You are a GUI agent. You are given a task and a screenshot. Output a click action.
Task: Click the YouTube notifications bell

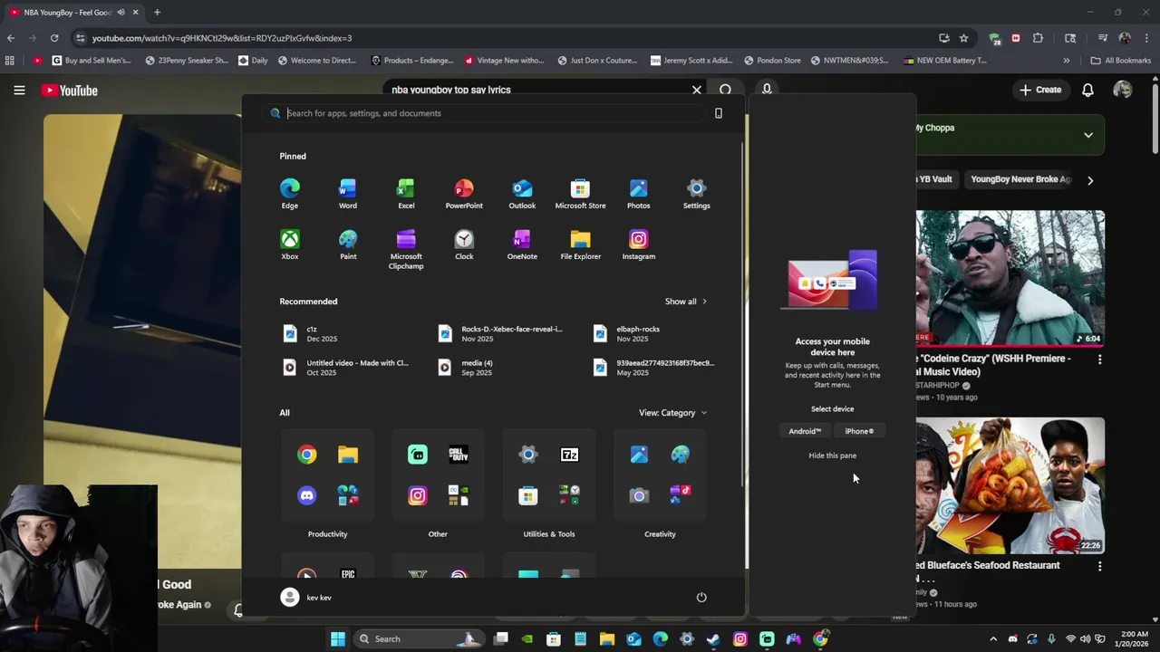[1087, 90]
